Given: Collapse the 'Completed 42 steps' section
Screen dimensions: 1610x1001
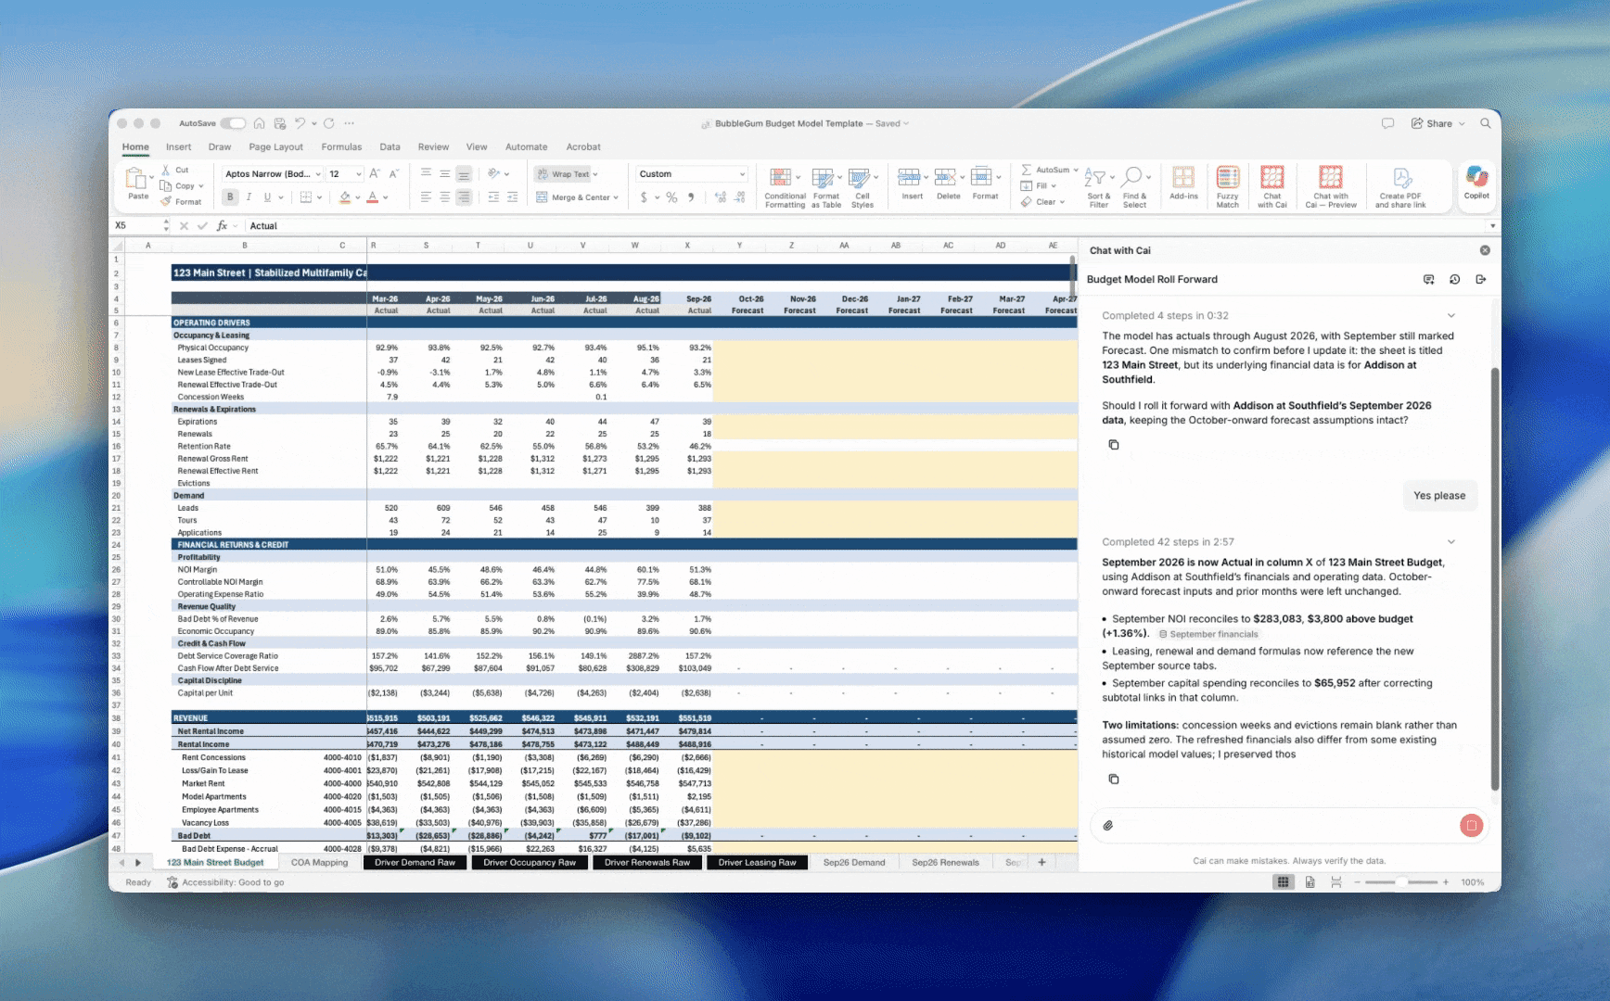Looking at the screenshot, I should coord(1451,542).
